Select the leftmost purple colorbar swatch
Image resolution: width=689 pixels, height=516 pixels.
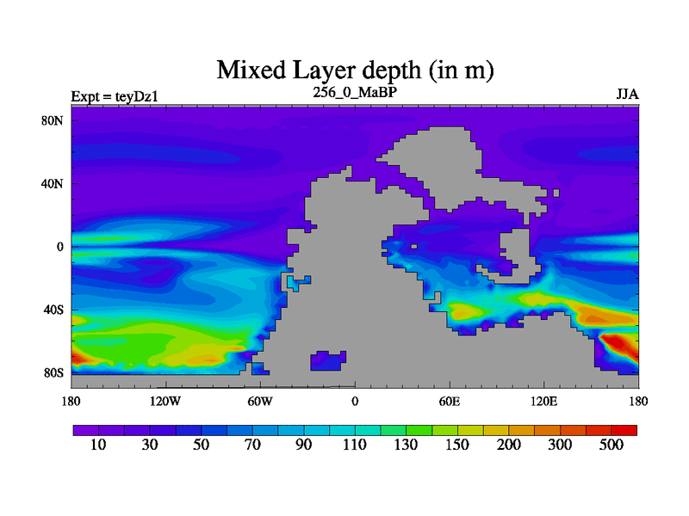85,429
